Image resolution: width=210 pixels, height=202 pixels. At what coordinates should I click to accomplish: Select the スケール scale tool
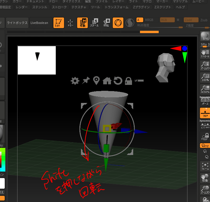(x=94, y=23)
